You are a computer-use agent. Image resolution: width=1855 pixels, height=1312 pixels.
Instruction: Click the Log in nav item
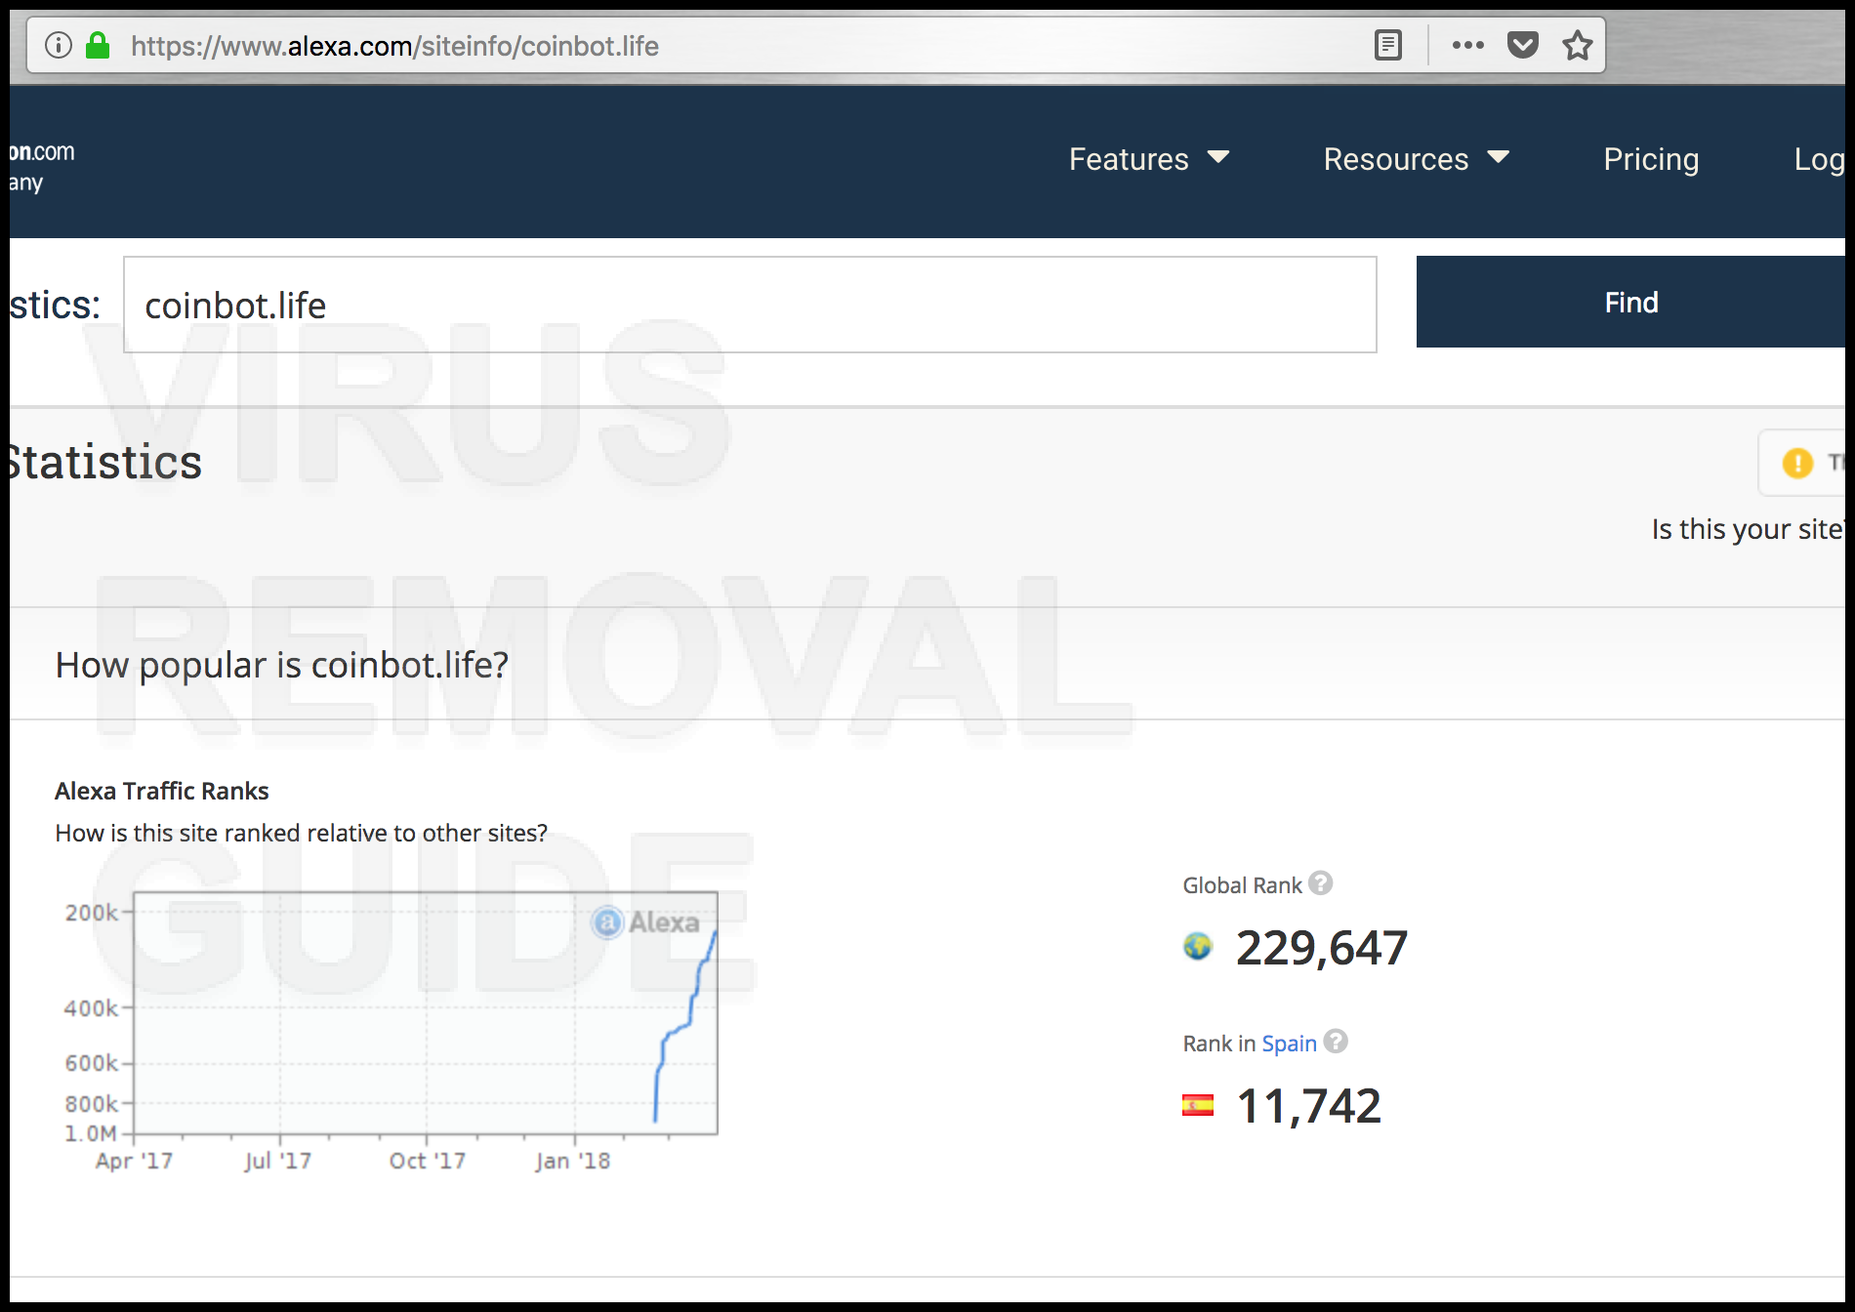1820,159
